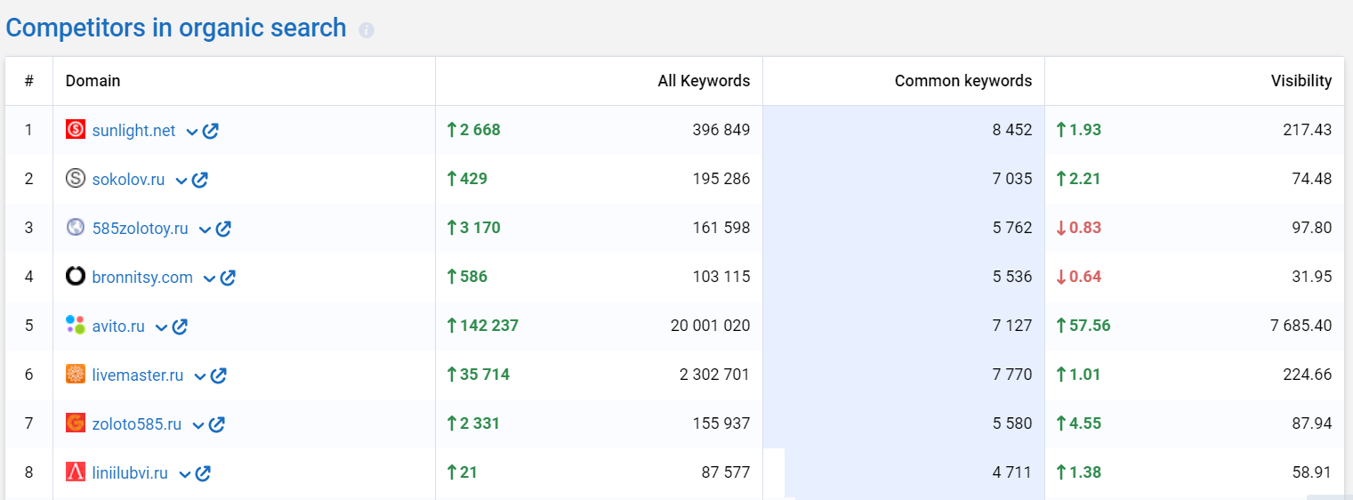Click the Common keywords column header
Screen dimensions: 1353x500
pyautogui.click(x=962, y=81)
